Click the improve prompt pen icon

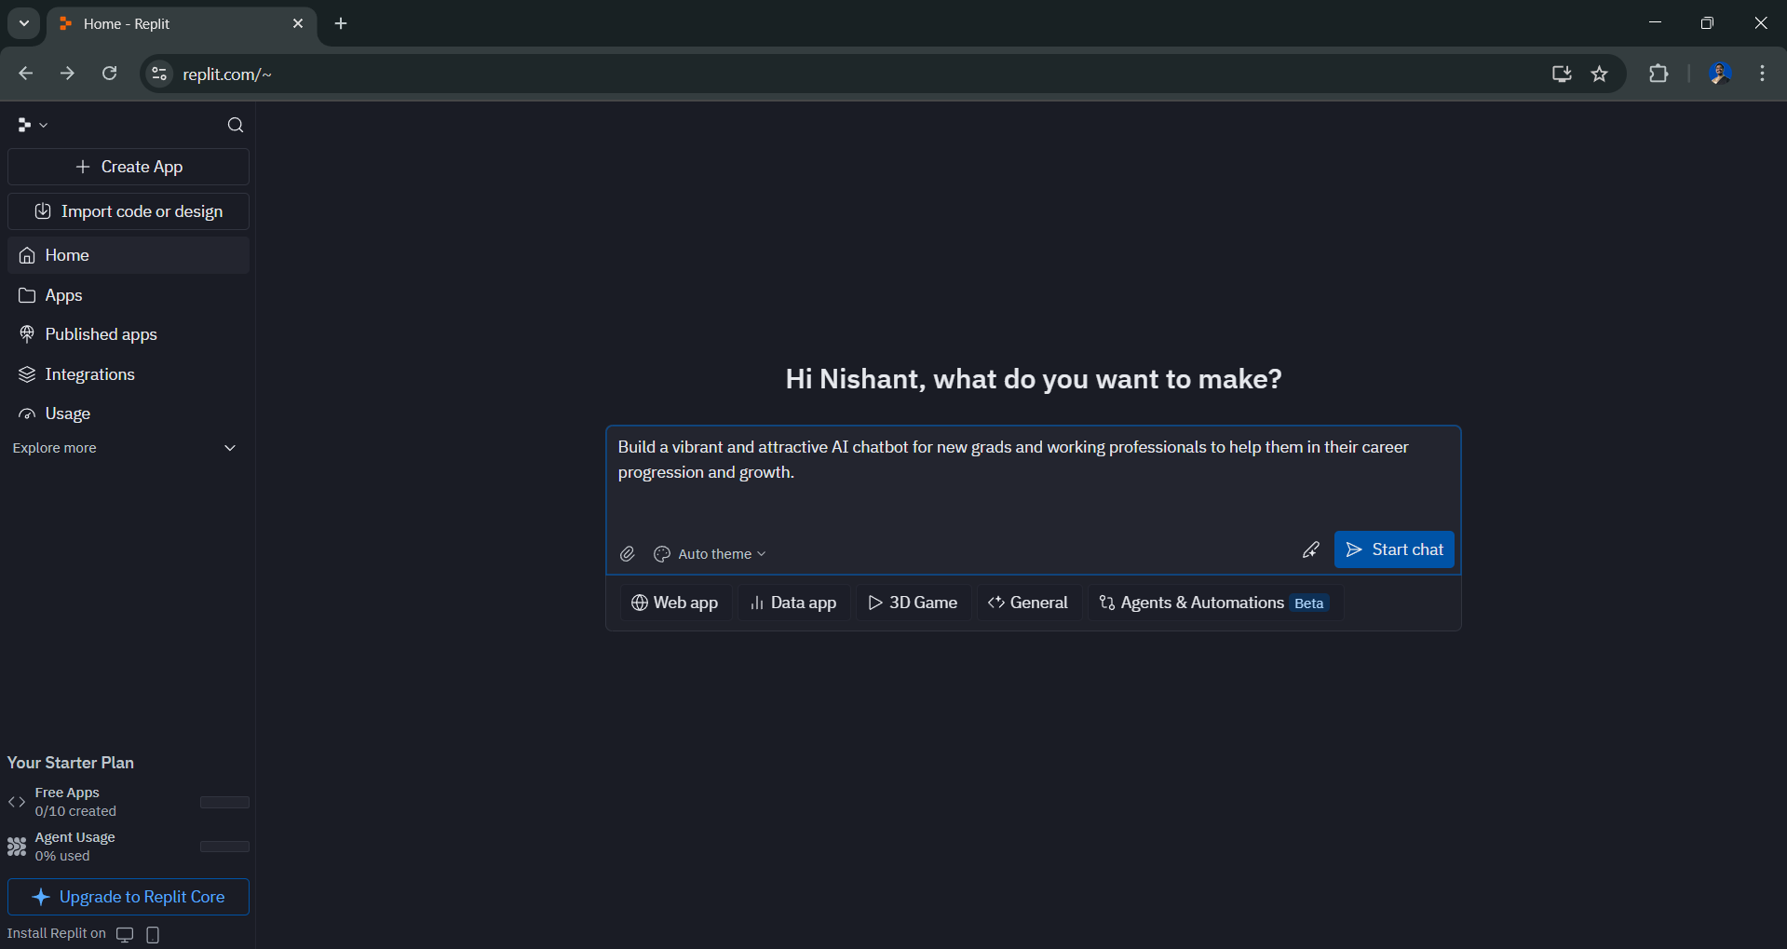coord(1311,549)
